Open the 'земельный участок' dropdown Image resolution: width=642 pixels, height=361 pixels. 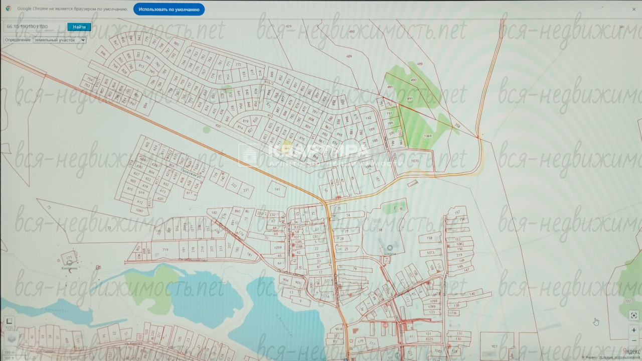click(59, 40)
